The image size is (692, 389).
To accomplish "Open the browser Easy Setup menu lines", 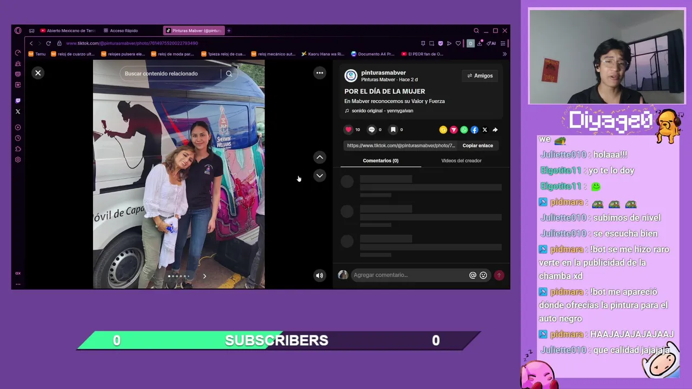I will pos(503,43).
